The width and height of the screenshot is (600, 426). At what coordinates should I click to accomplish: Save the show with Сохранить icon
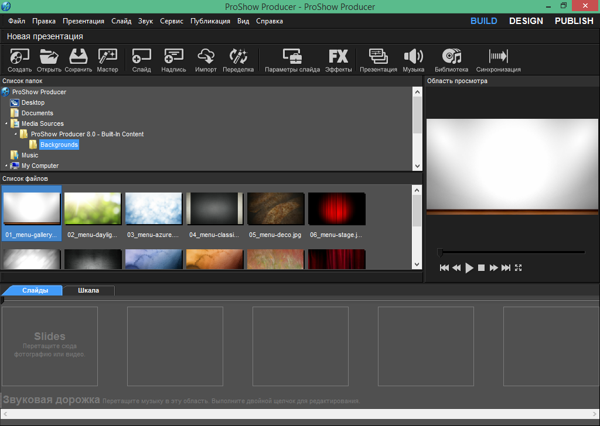click(79, 60)
